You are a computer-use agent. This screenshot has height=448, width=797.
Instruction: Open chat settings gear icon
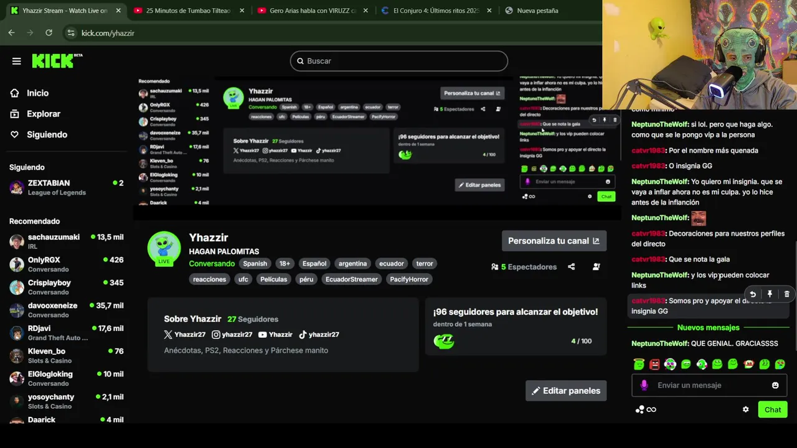(745, 409)
